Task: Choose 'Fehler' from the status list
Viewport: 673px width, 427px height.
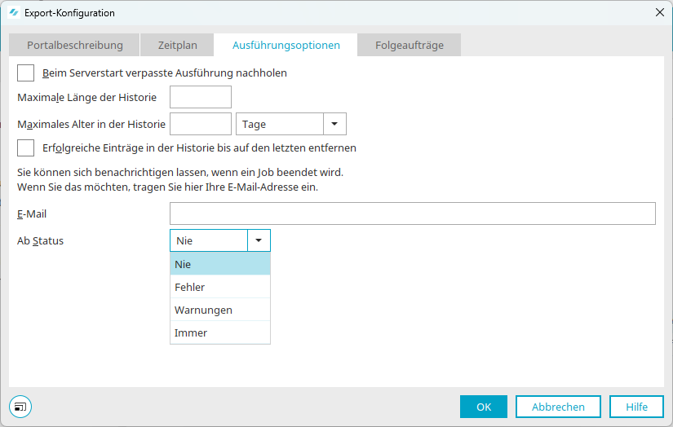Action: 219,287
